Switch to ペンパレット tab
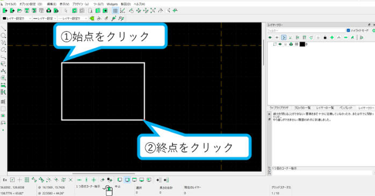The width and height of the screenshot is (375, 196). (346, 108)
